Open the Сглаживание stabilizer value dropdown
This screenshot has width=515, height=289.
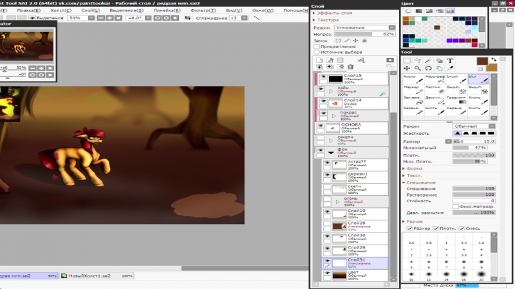coord(245,18)
